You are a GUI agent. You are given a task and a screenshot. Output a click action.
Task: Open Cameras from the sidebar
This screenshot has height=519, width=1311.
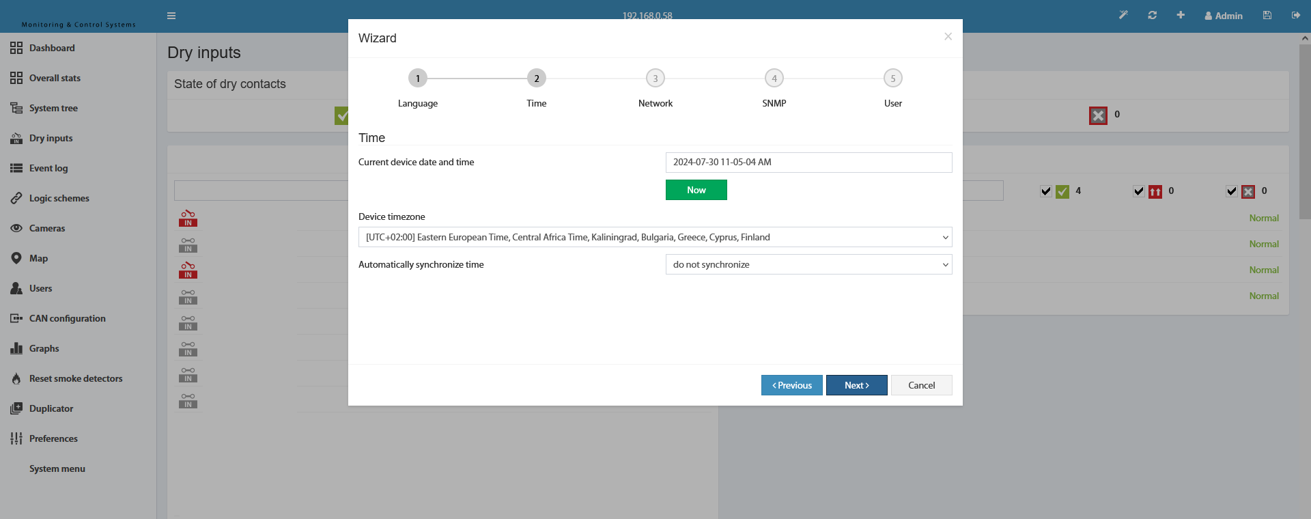[47, 228]
